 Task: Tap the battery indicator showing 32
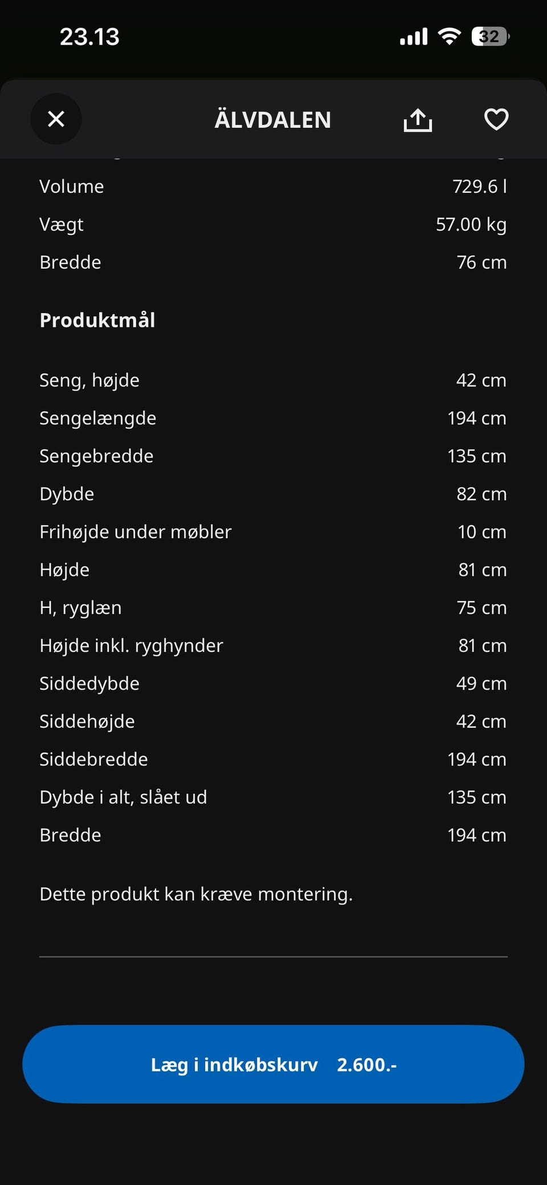click(x=489, y=37)
